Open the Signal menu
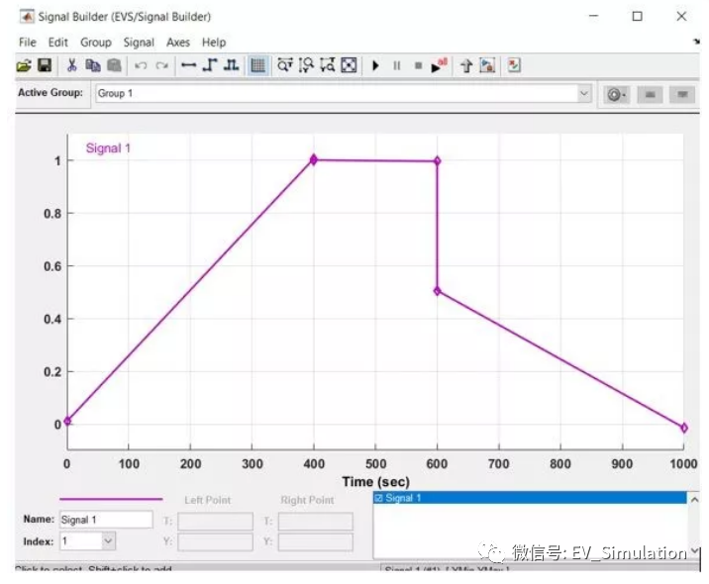 pos(139,43)
